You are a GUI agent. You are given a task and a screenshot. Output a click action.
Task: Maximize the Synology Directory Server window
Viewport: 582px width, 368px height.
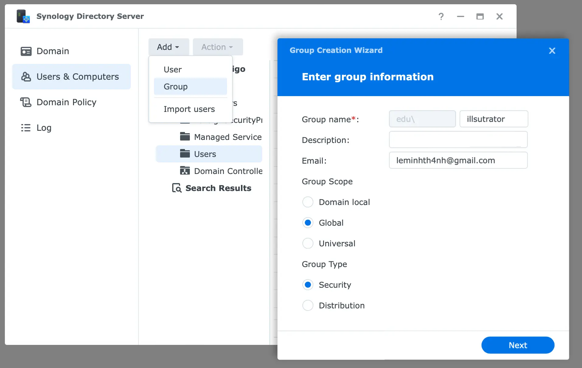click(x=480, y=16)
